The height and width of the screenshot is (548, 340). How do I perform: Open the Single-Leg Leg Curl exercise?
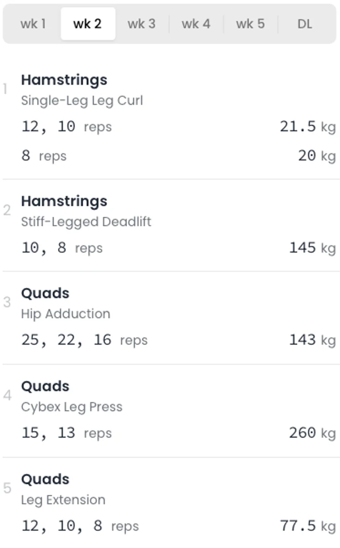pos(82,100)
